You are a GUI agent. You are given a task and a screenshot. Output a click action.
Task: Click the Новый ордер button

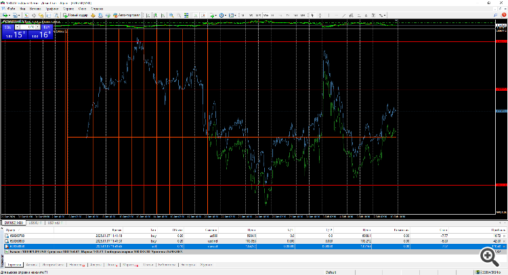pyautogui.click(x=75, y=15)
